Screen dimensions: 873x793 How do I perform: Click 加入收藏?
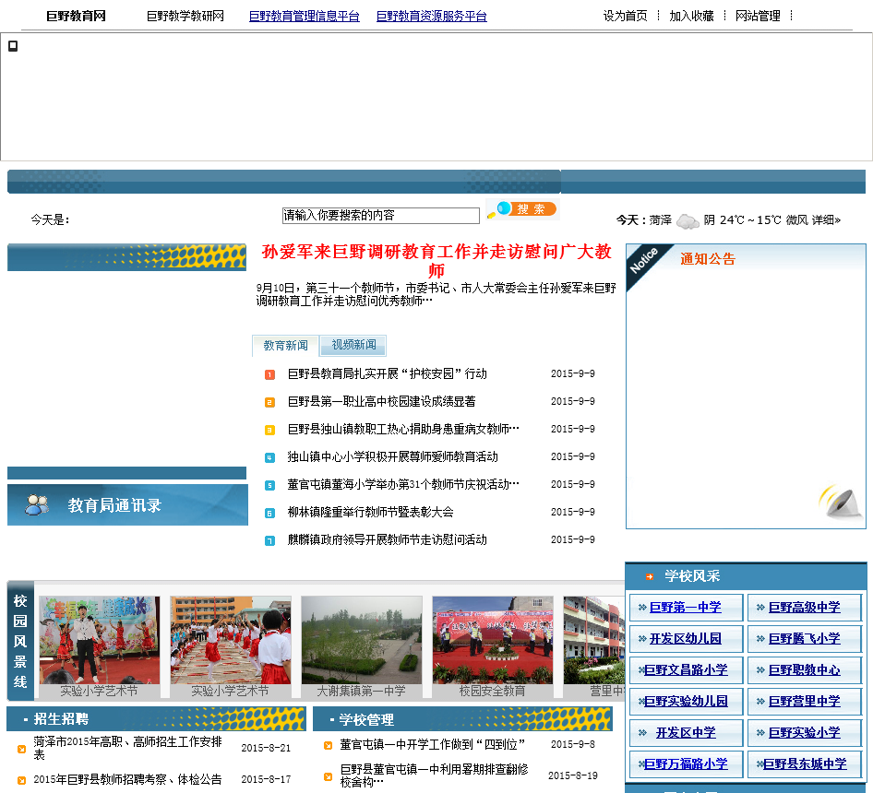[691, 16]
